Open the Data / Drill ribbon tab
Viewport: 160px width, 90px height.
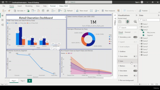pos(63,6)
